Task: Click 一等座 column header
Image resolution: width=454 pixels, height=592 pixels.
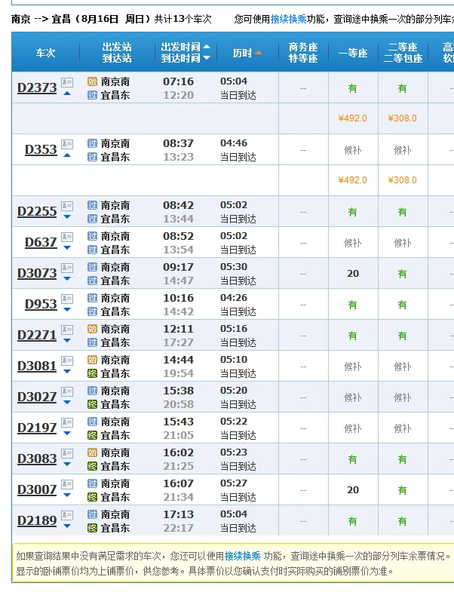Action: pyautogui.click(x=353, y=53)
